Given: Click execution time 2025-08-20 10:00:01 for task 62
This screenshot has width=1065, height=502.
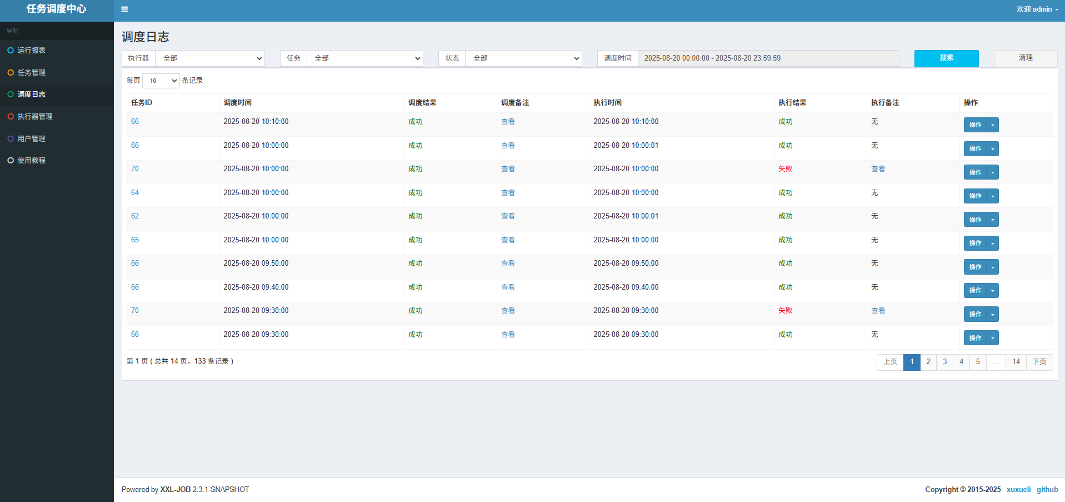Looking at the screenshot, I should click(x=626, y=216).
